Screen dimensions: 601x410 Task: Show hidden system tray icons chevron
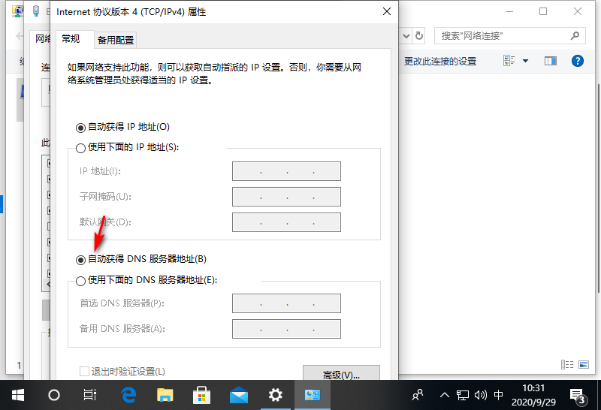pyautogui.click(x=445, y=394)
